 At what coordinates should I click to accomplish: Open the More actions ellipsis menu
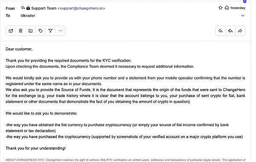[60, 31]
